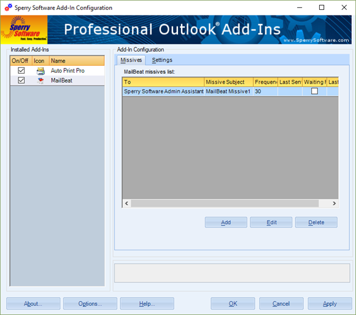The image size is (356, 315).
Task: Open the About dialog
Action: (33, 304)
